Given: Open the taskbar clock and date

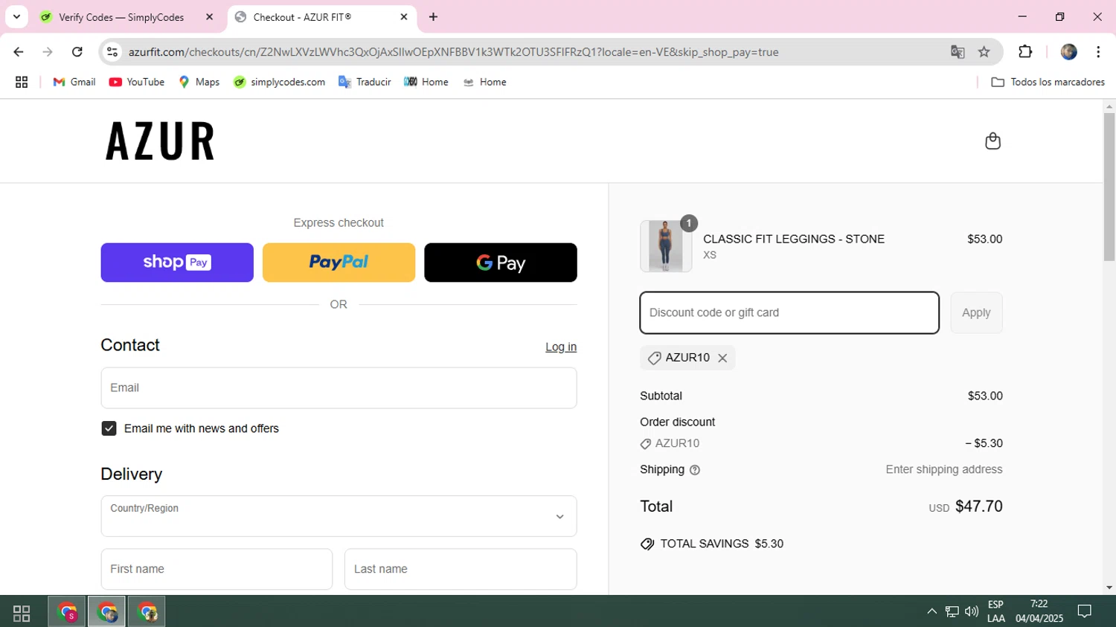Looking at the screenshot, I should coord(1039,611).
